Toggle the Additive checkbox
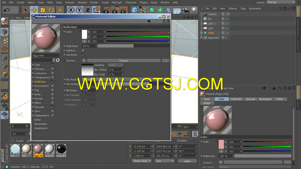This screenshot has height=169, width=301. [83, 50]
